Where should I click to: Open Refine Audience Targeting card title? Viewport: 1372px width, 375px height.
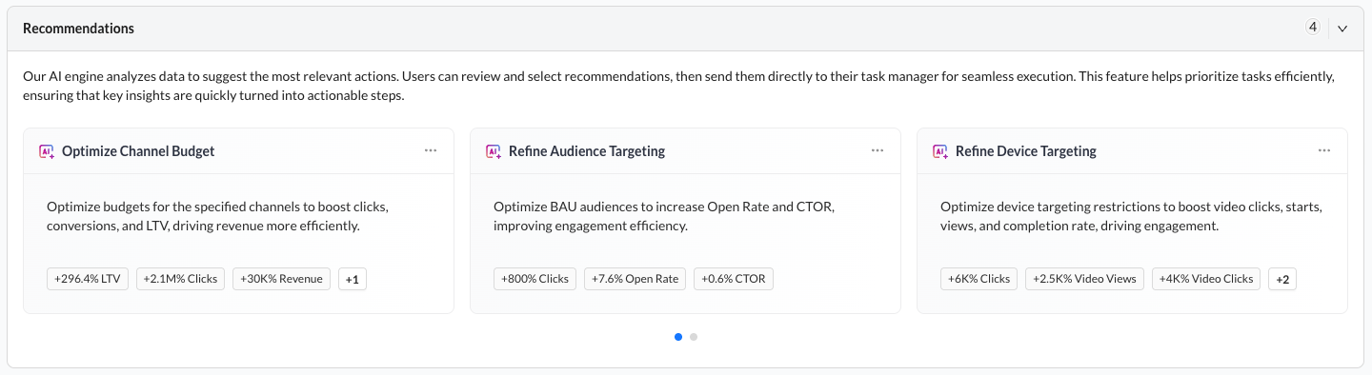coord(587,151)
